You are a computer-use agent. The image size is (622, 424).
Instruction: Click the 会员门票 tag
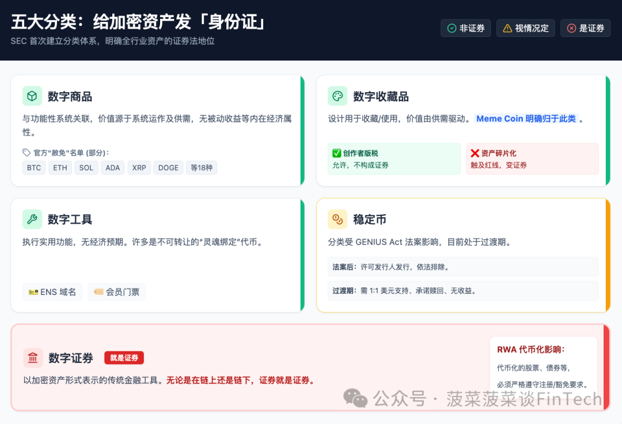pyautogui.click(x=116, y=292)
